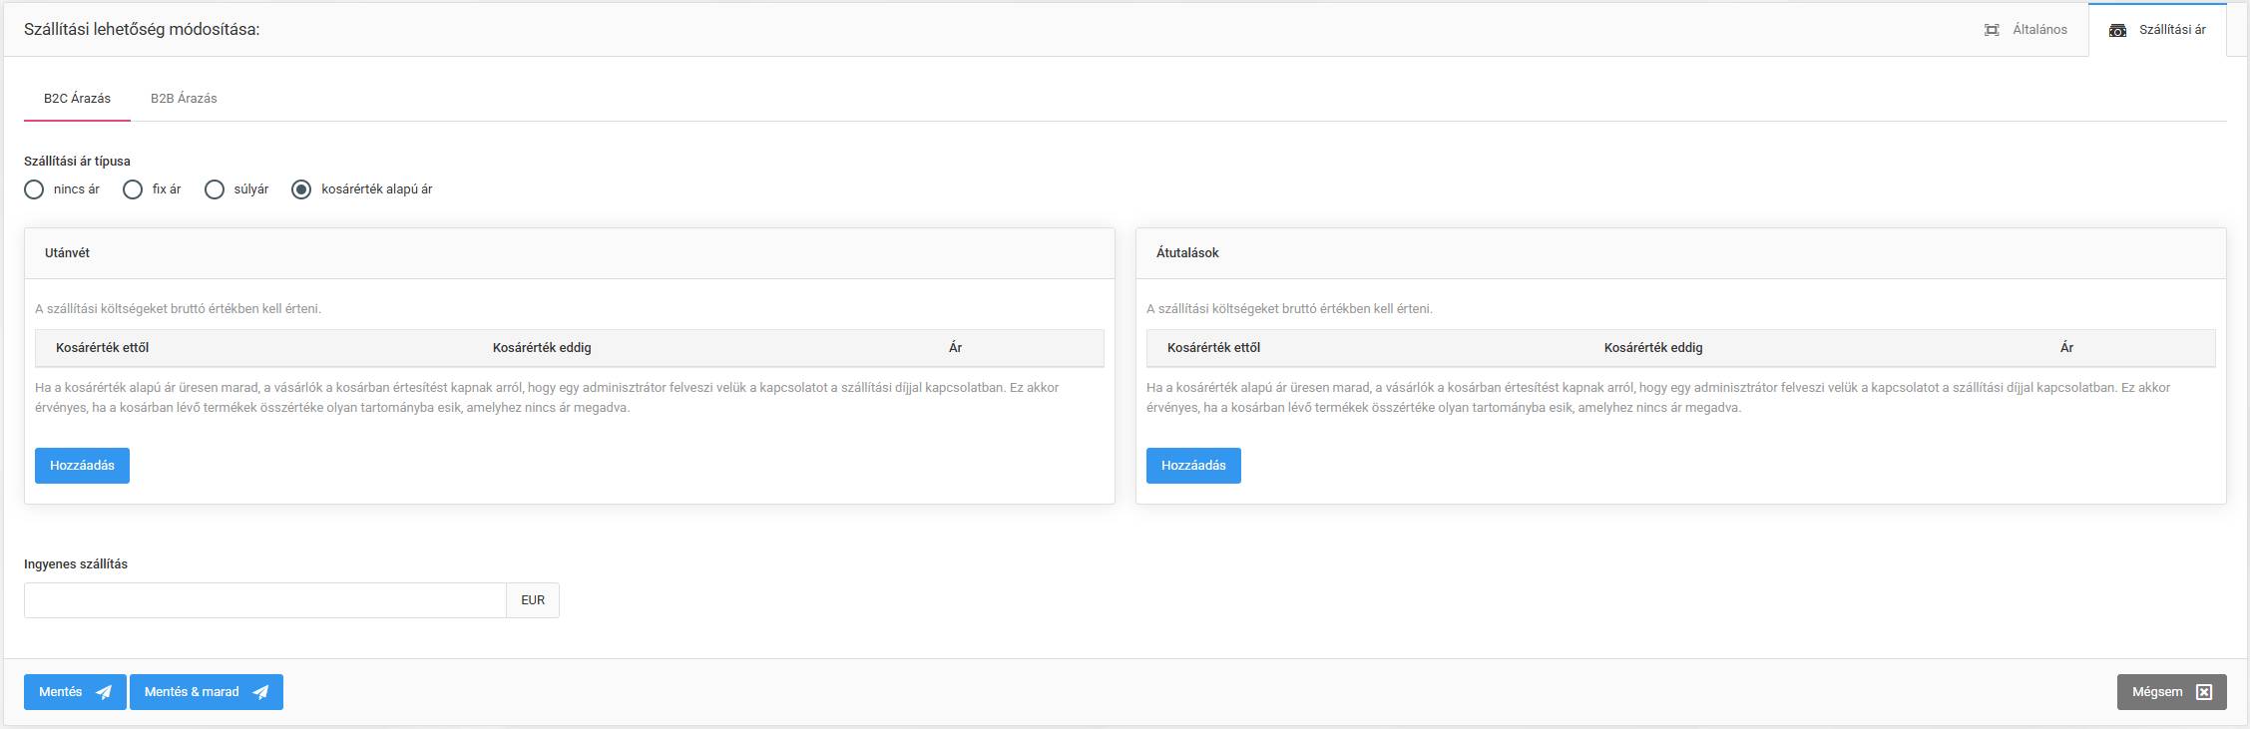This screenshot has height=729, width=2250.
Task: Click the Átutalások panel title
Action: [1187, 253]
